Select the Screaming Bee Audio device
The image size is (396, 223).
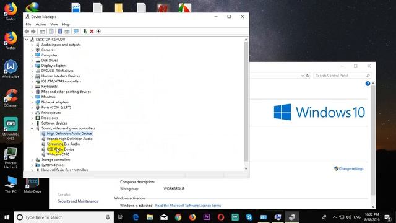pyautogui.click(x=63, y=144)
